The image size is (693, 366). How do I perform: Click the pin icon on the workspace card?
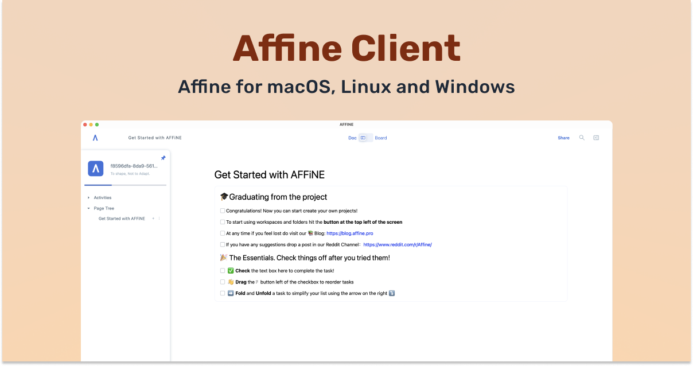163,158
